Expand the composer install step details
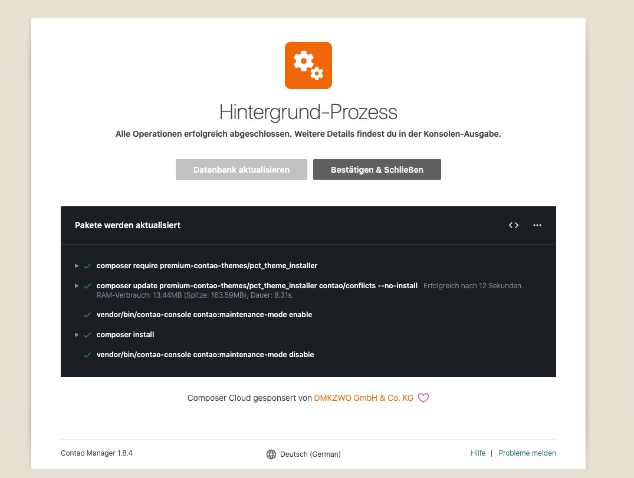634x478 pixels. coord(77,335)
